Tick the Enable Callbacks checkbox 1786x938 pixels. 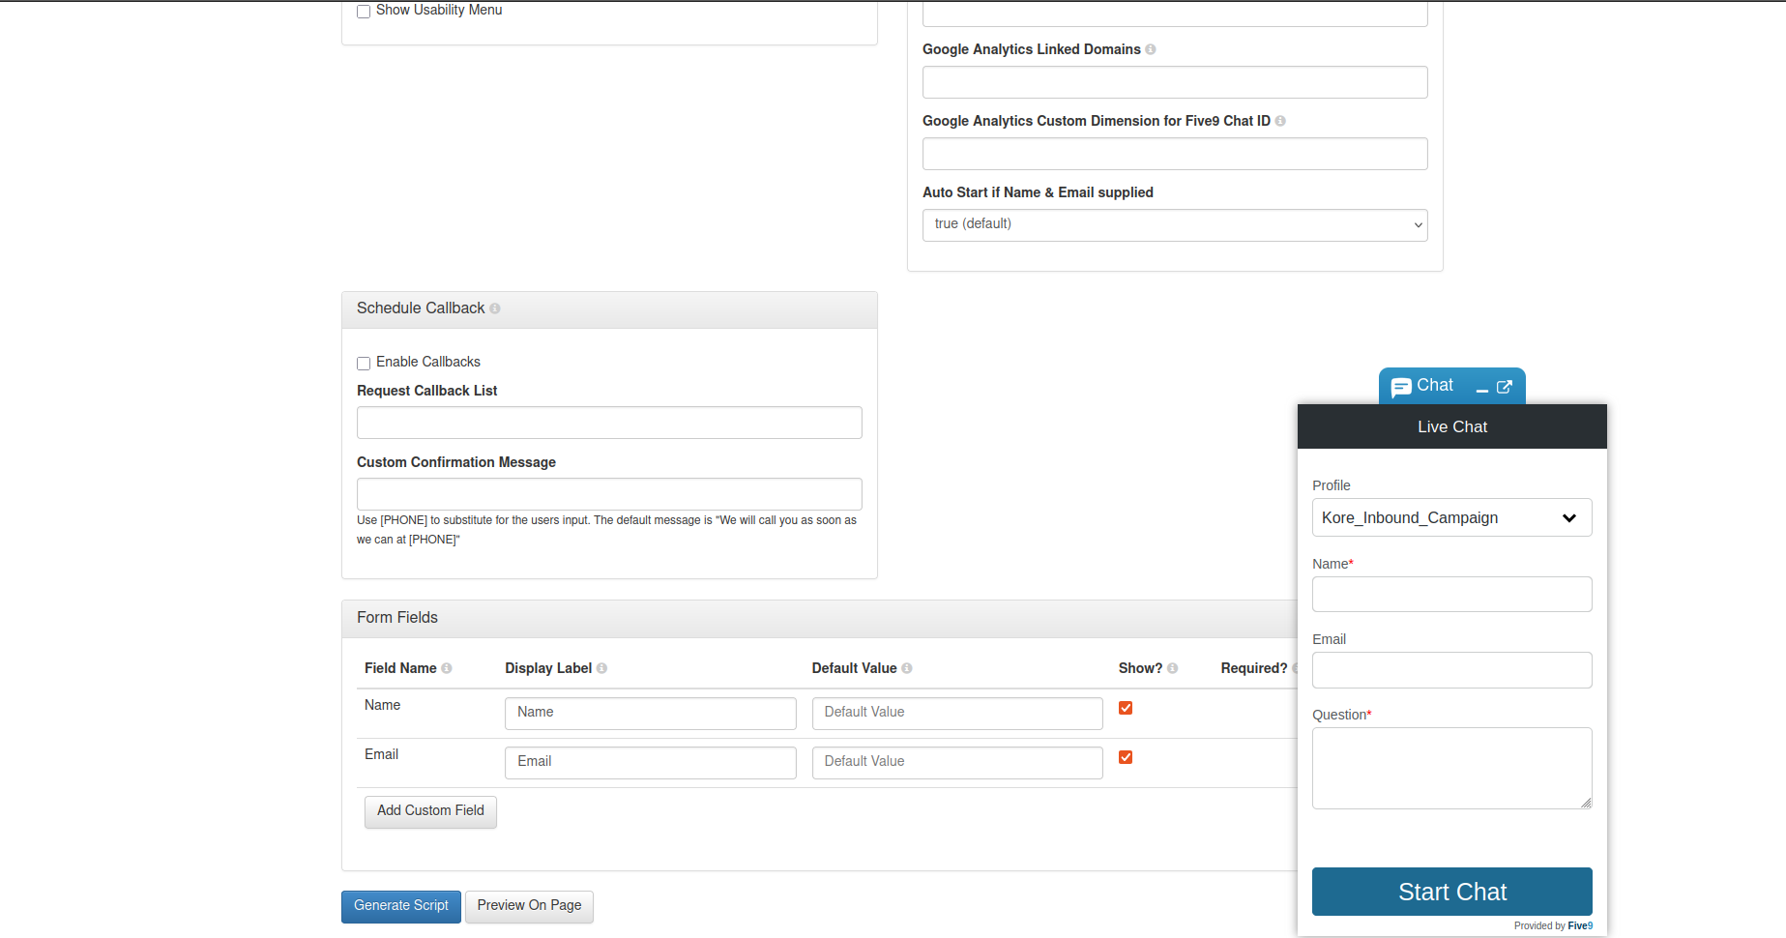[x=364, y=364]
